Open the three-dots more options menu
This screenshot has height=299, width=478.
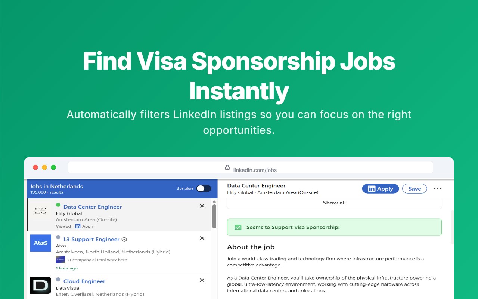(x=437, y=189)
